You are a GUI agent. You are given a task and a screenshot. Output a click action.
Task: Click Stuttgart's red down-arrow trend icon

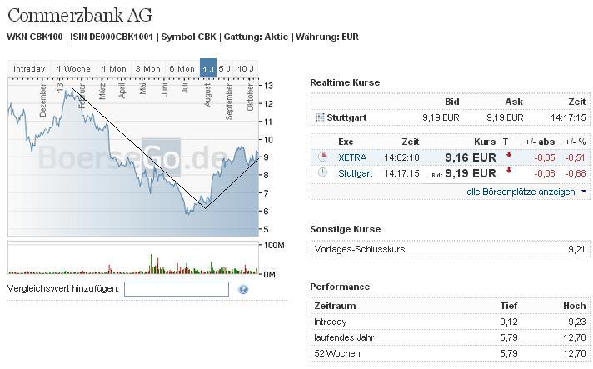[506, 172]
